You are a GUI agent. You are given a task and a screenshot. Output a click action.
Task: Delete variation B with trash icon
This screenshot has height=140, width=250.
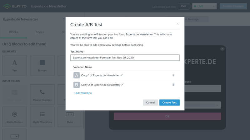(x=173, y=85)
